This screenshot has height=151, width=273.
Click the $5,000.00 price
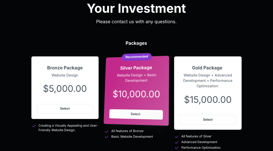[65, 89]
